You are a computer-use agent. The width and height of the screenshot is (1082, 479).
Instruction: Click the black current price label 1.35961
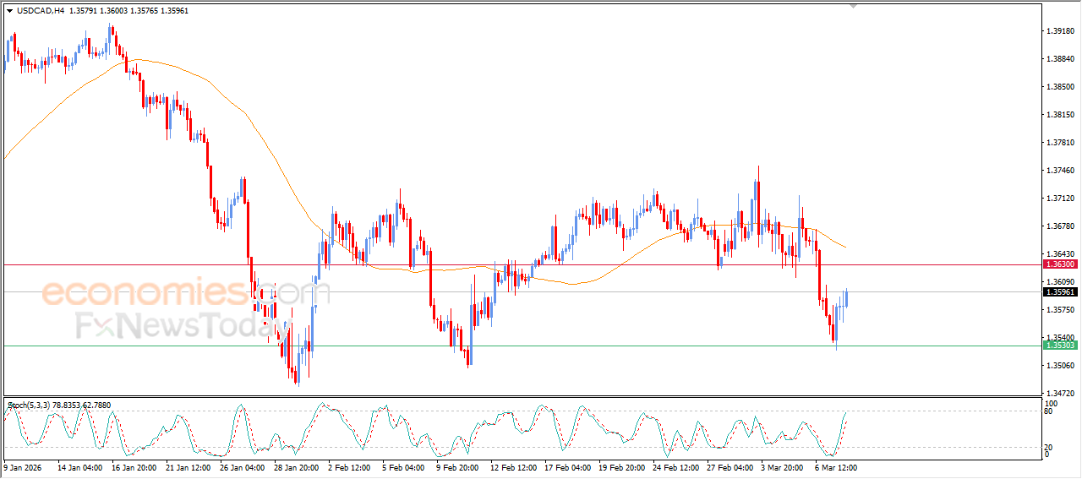(x=1059, y=292)
